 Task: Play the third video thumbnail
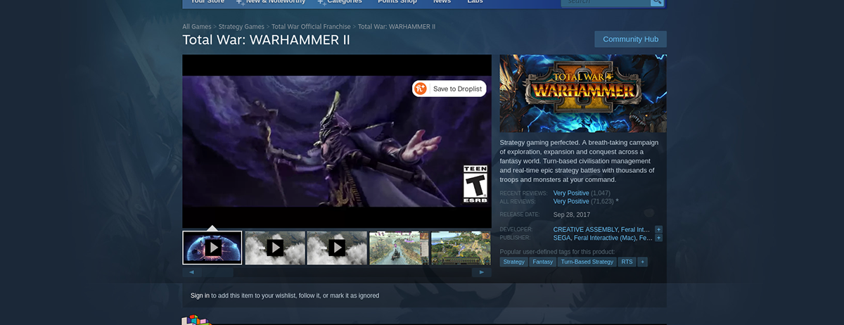[337, 248]
